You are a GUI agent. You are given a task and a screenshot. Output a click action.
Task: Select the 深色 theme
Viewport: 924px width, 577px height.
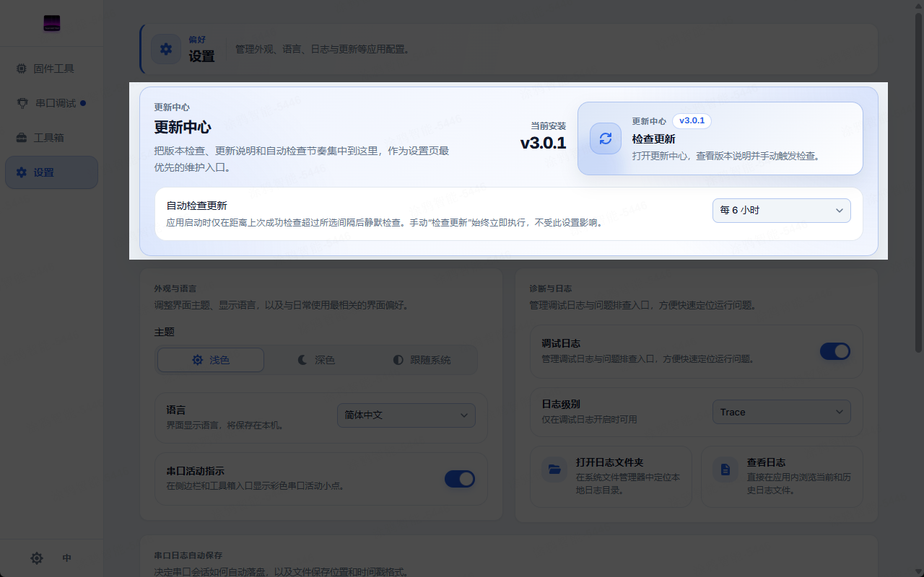click(x=317, y=360)
